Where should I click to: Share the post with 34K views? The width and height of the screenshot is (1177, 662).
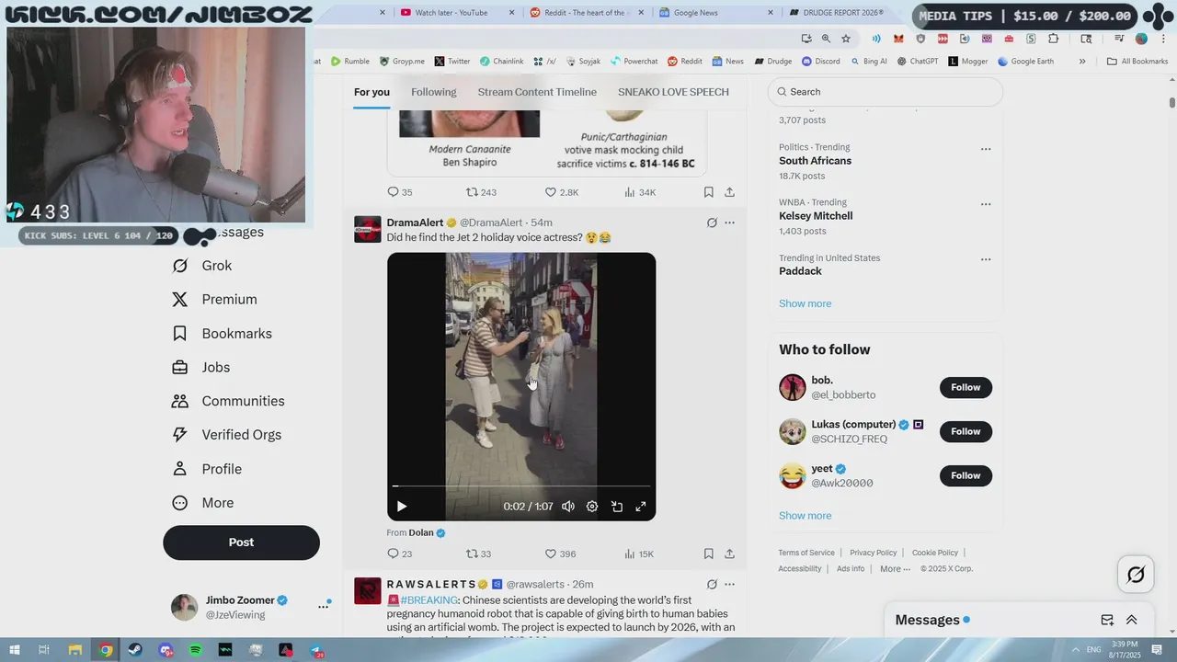[x=729, y=192]
